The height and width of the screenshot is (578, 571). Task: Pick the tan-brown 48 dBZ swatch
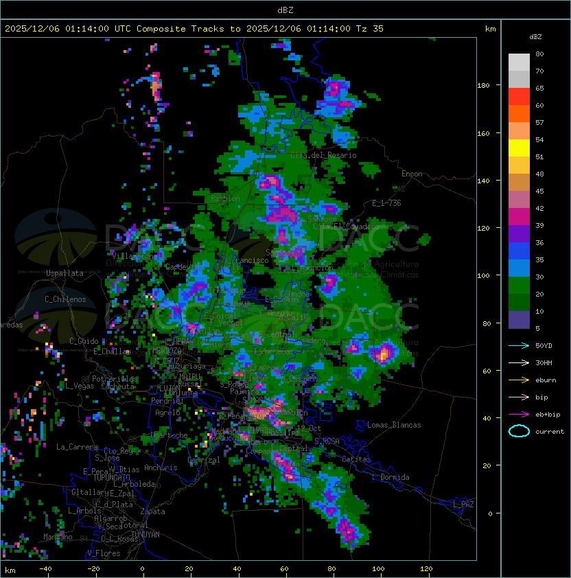pyautogui.click(x=519, y=183)
